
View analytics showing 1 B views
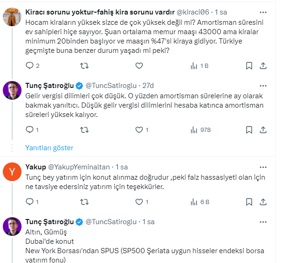[x=199, y=66]
